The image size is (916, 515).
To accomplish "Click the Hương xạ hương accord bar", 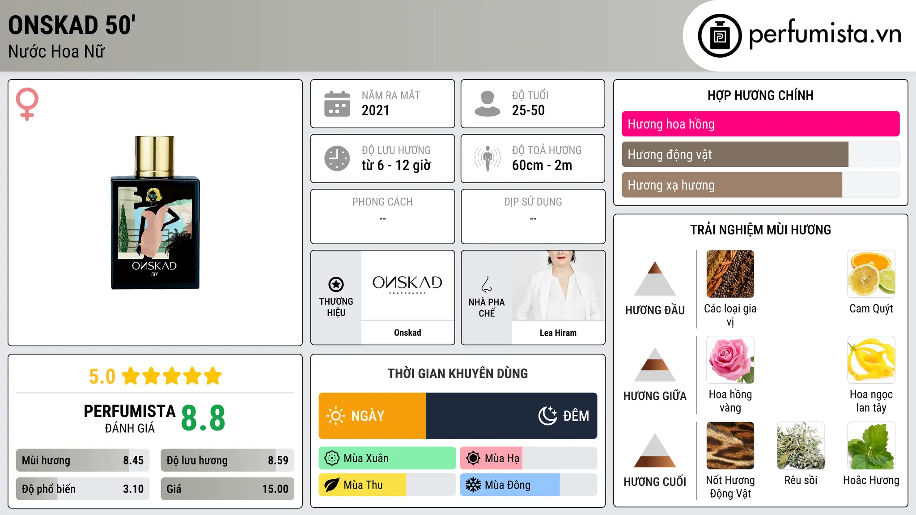I will click(x=760, y=185).
